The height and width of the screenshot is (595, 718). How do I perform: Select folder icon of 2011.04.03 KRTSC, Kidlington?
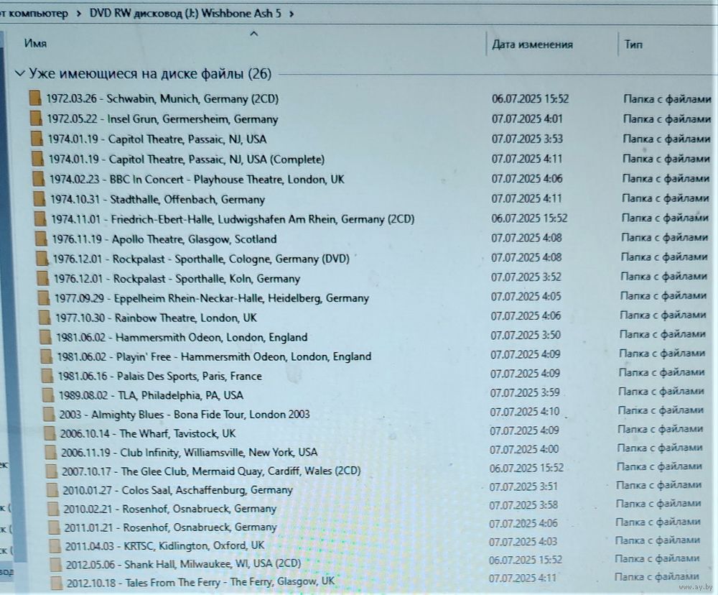[x=55, y=546]
